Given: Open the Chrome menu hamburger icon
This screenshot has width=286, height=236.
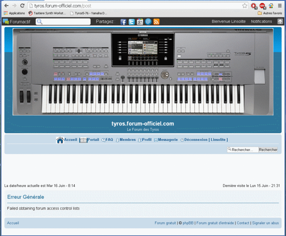Looking at the screenshot, I should click(x=280, y=6).
